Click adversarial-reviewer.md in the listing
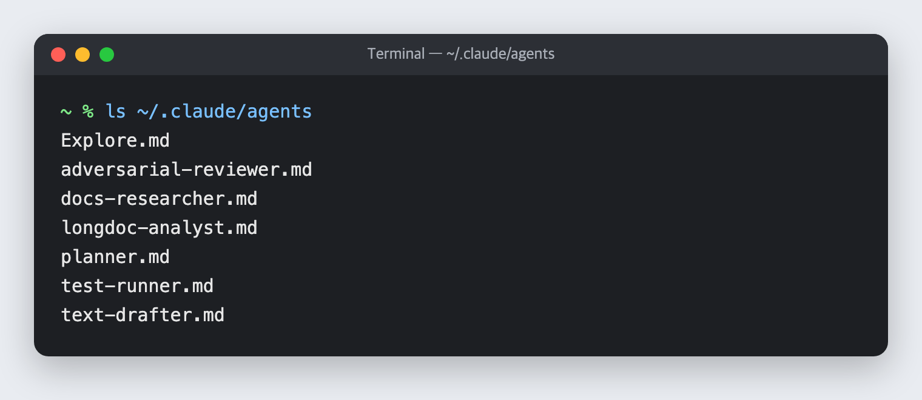The width and height of the screenshot is (922, 400). pyautogui.click(x=186, y=170)
